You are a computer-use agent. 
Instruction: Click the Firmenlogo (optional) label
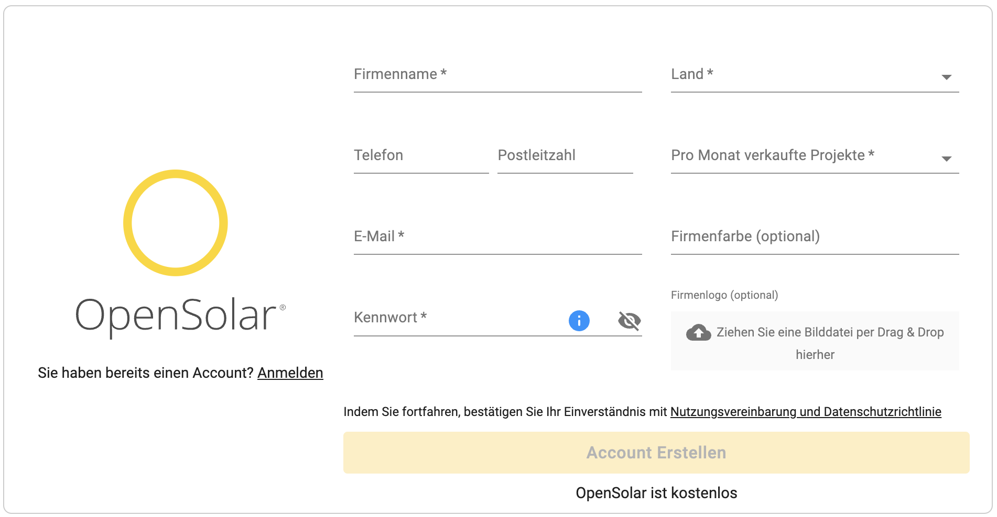[x=724, y=295]
